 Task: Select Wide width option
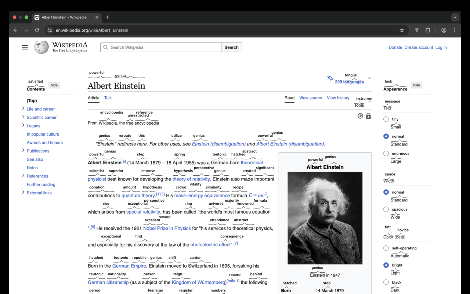[386, 209]
